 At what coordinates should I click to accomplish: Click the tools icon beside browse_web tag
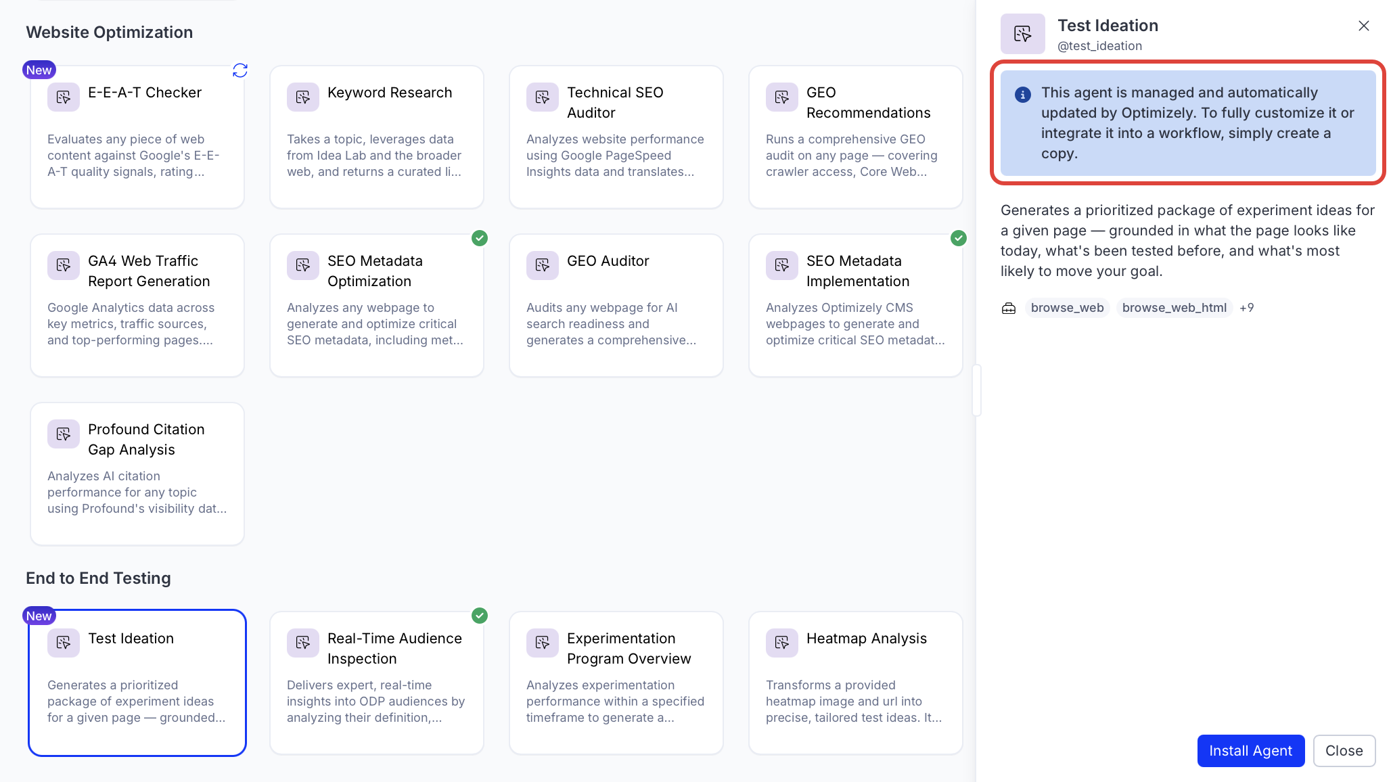pyautogui.click(x=1008, y=308)
